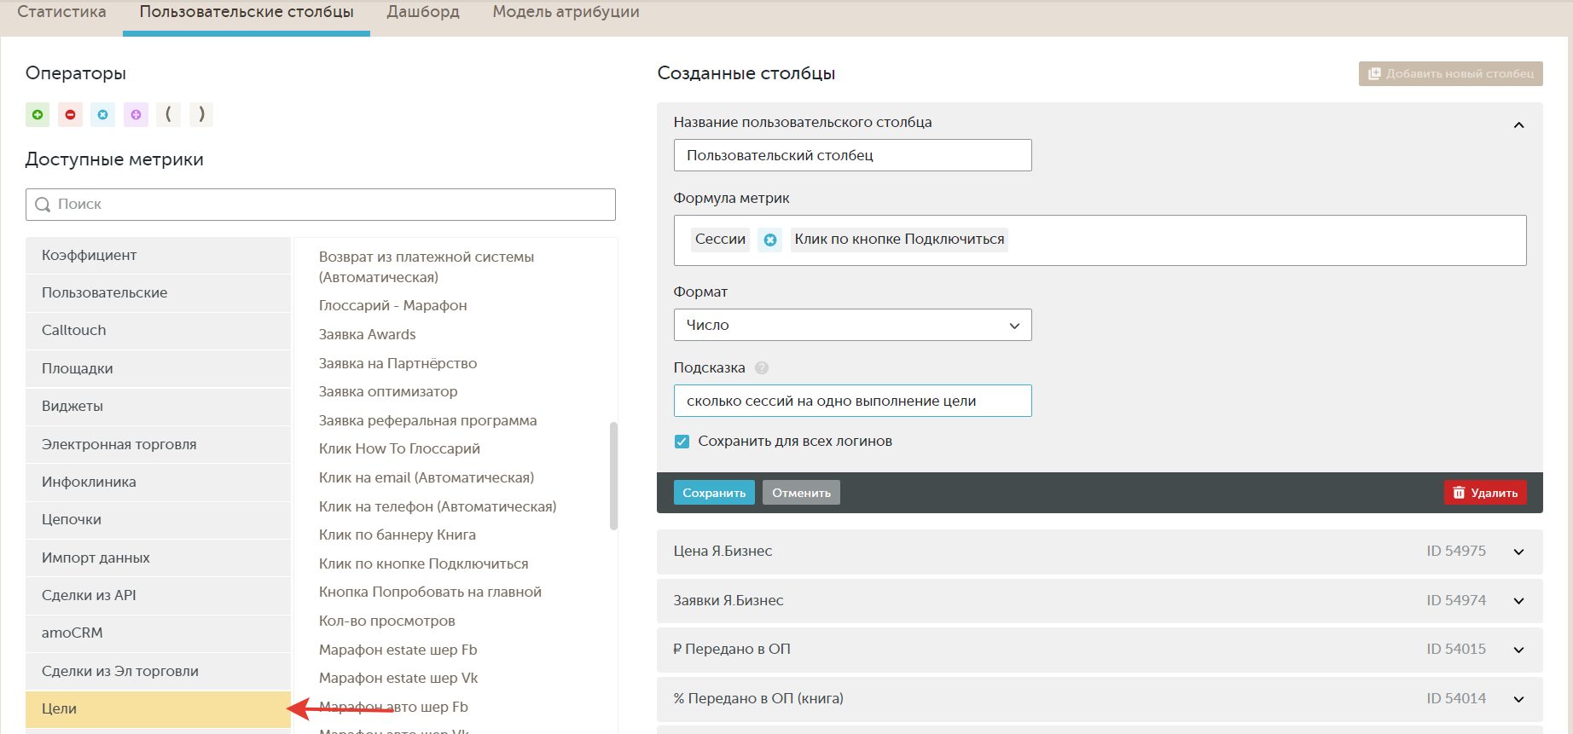Collapse the open custom column panel
Viewport: 1573px width, 734px height.
tap(1518, 125)
